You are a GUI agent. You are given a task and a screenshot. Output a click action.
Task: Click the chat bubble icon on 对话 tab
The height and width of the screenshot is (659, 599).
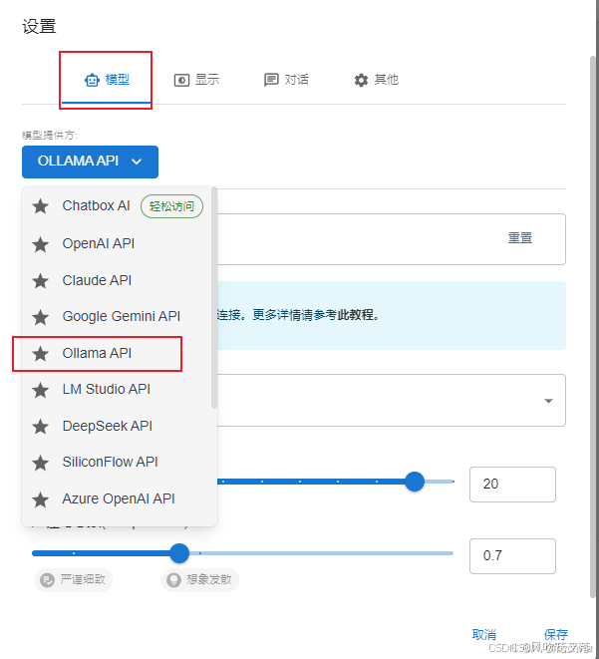pos(271,80)
